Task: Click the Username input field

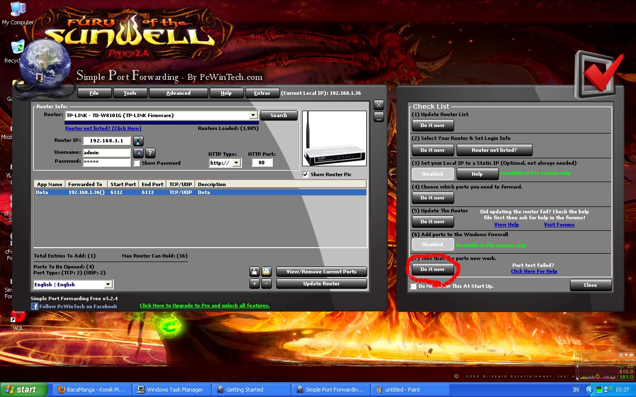Action: tap(107, 153)
